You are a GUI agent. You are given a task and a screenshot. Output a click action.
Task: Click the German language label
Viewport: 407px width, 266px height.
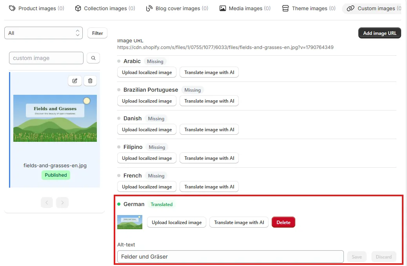click(x=134, y=204)
